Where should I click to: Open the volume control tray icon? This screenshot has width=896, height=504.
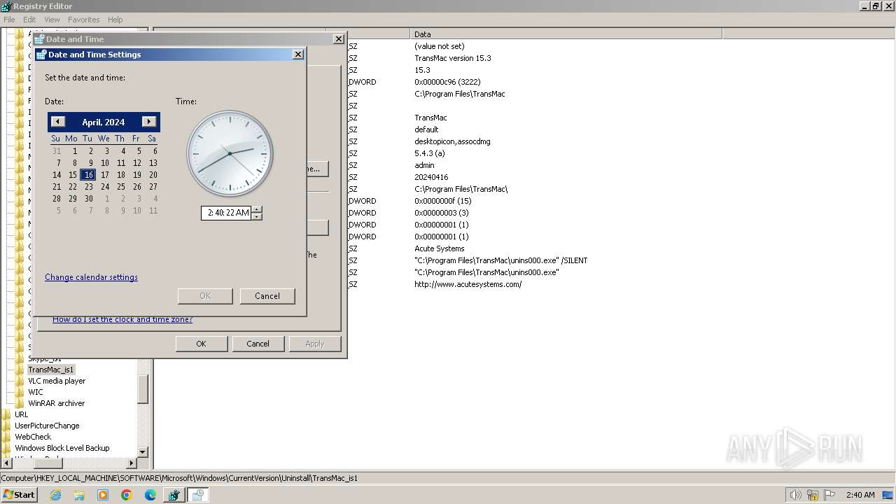click(x=796, y=495)
